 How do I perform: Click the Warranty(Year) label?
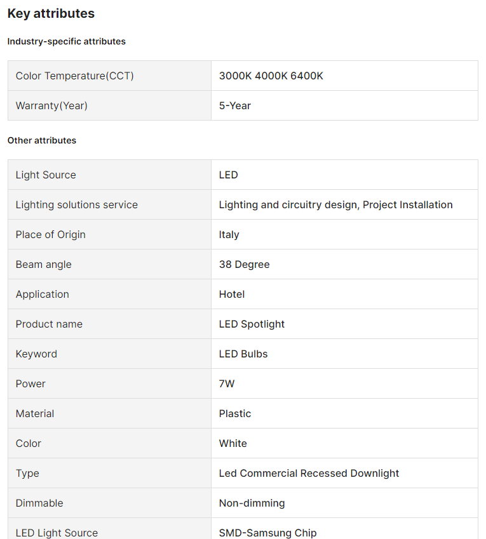click(51, 105)
